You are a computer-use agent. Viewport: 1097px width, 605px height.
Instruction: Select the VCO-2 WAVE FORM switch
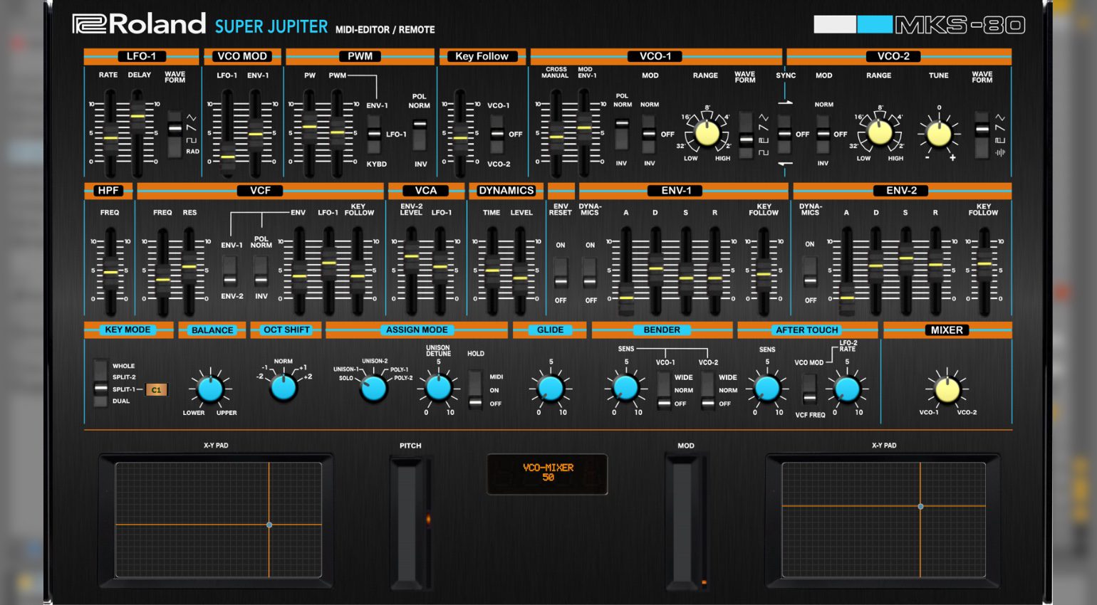982,135
